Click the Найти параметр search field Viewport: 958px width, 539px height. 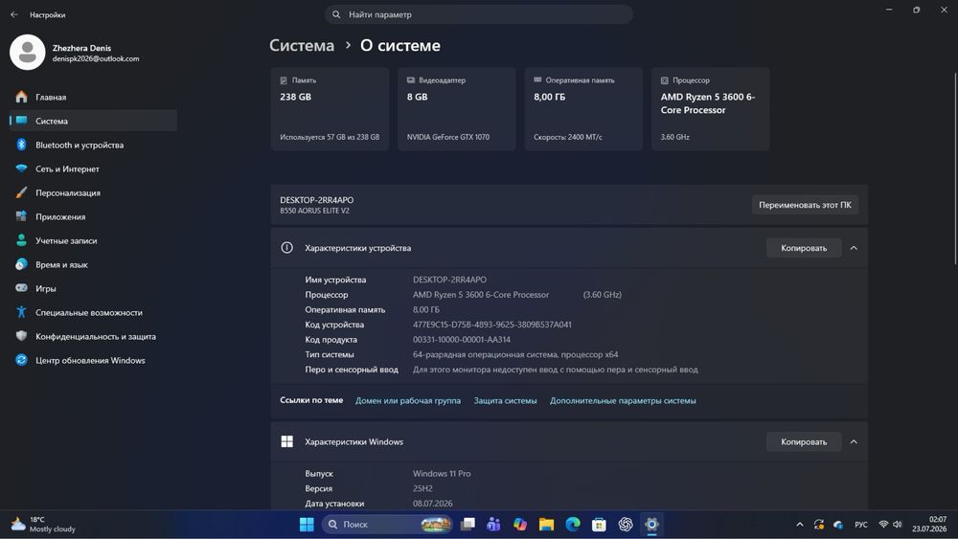pyautogui.click(x=478, y=14)
